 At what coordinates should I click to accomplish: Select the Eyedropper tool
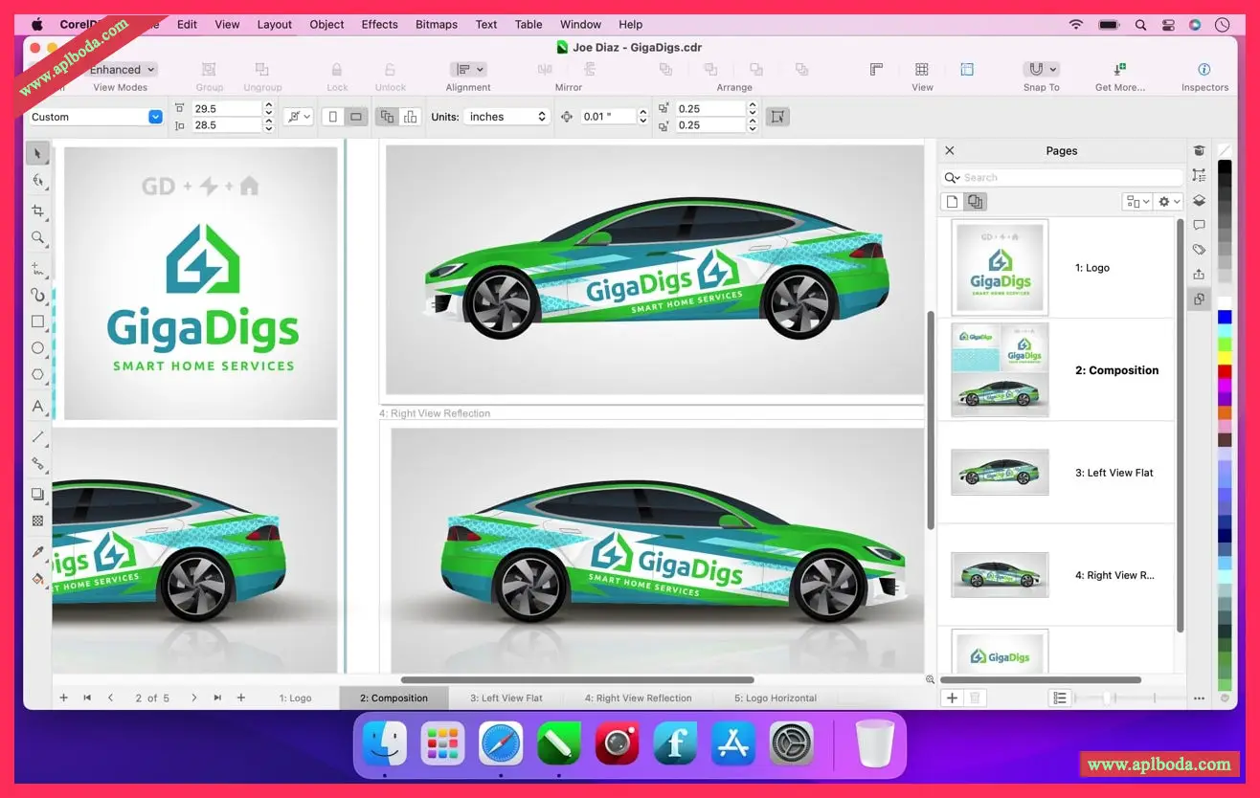tap(38, 552)
